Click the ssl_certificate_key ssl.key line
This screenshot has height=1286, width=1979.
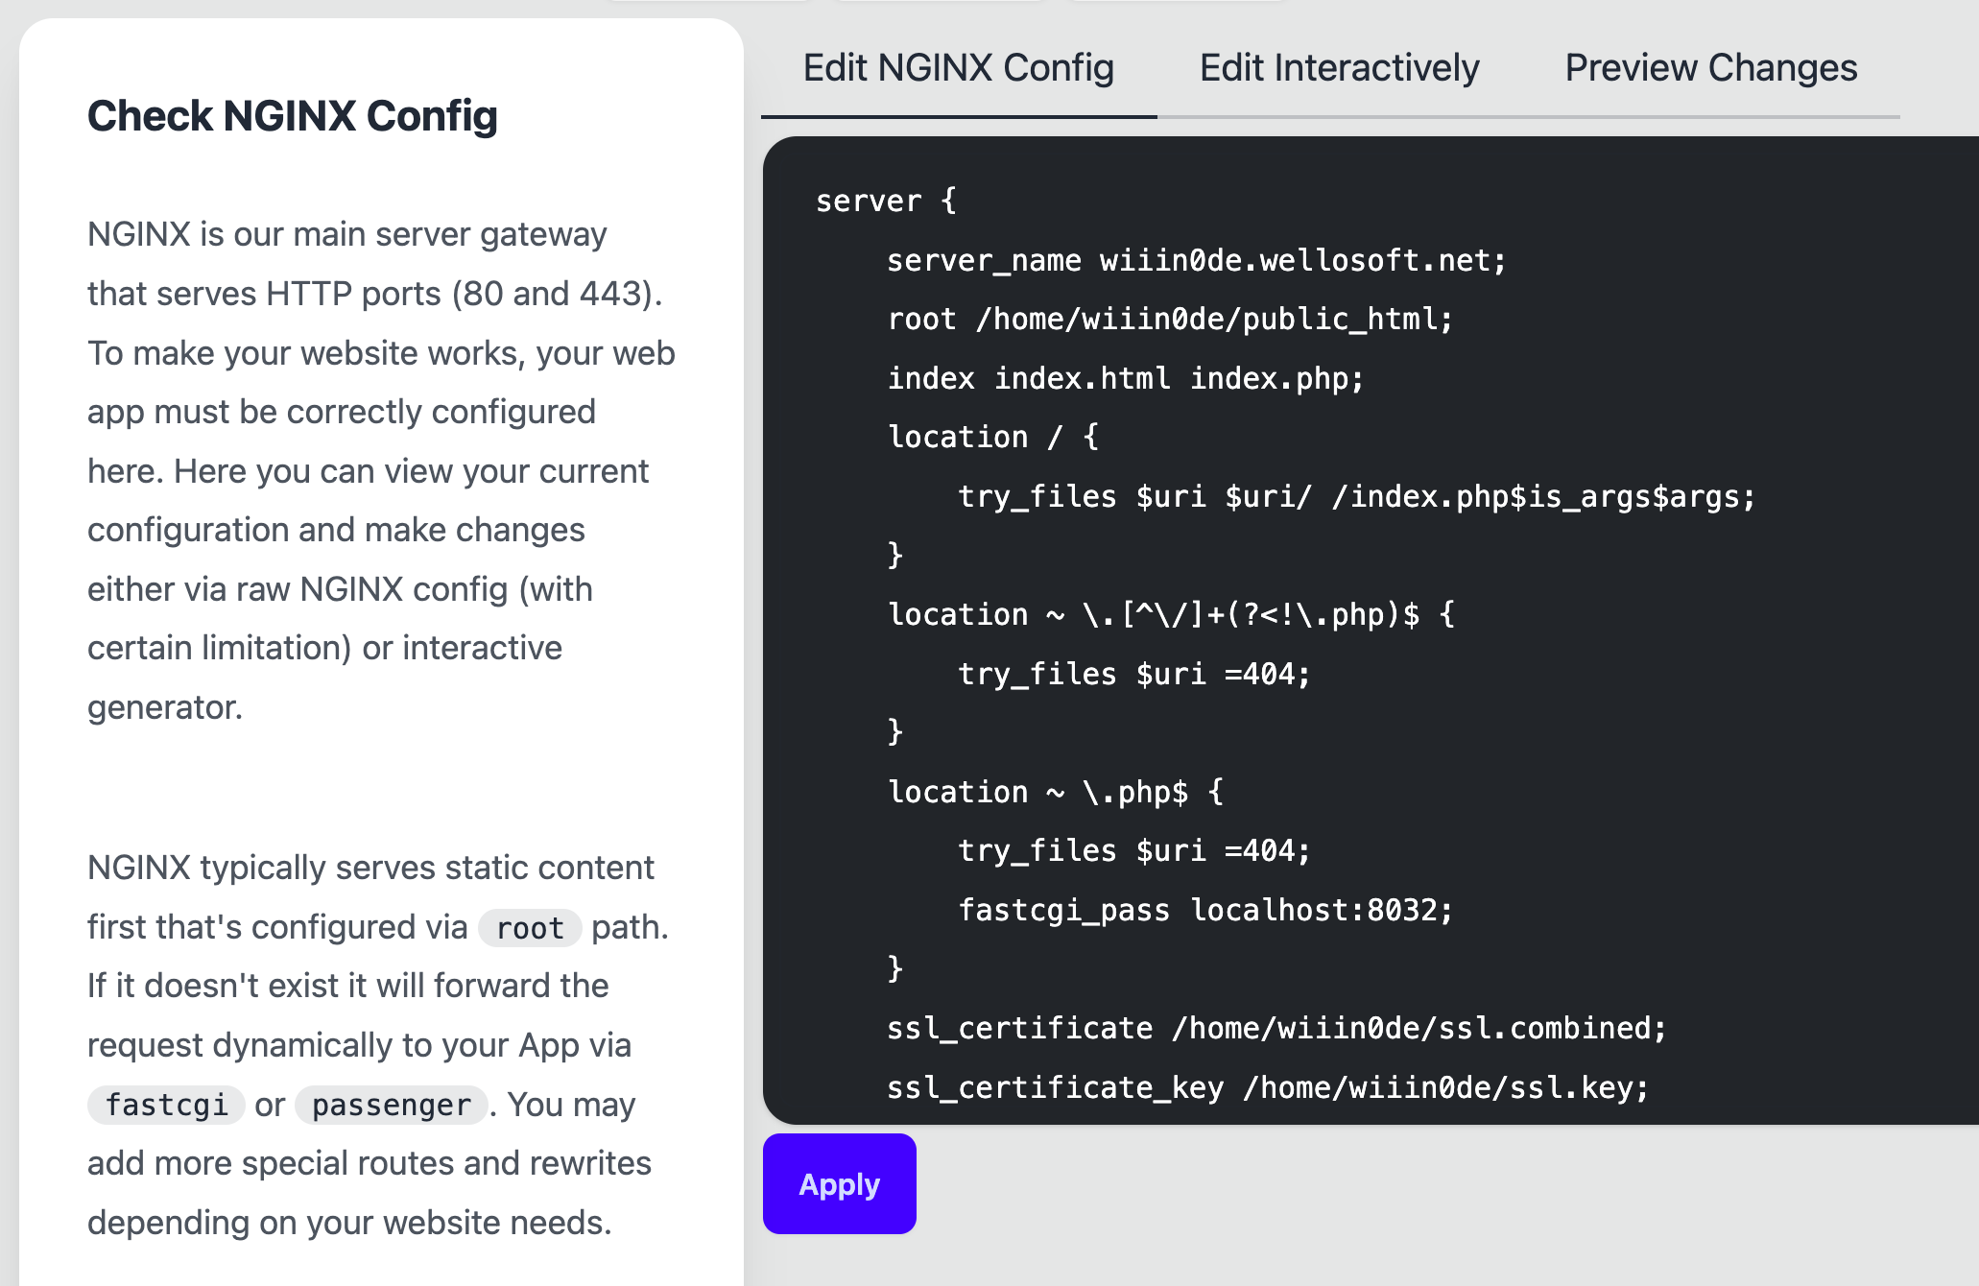coord(1267,1087)
